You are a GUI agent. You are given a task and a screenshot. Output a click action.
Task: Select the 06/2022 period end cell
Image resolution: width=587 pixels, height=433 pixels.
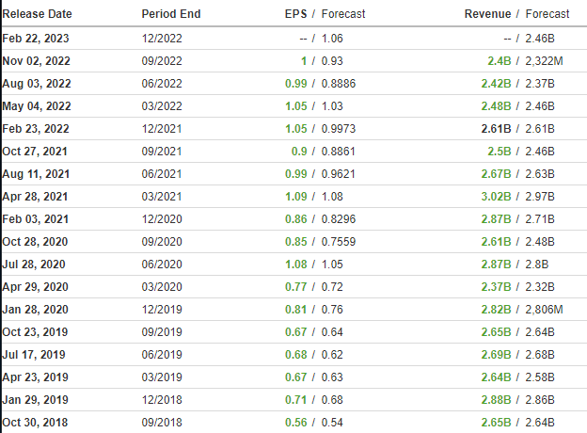[162, 84]
